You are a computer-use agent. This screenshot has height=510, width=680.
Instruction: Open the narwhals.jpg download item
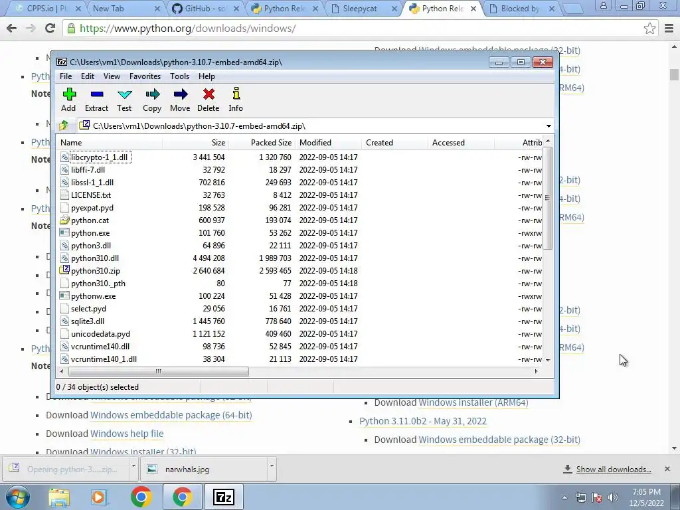(204, 469)
